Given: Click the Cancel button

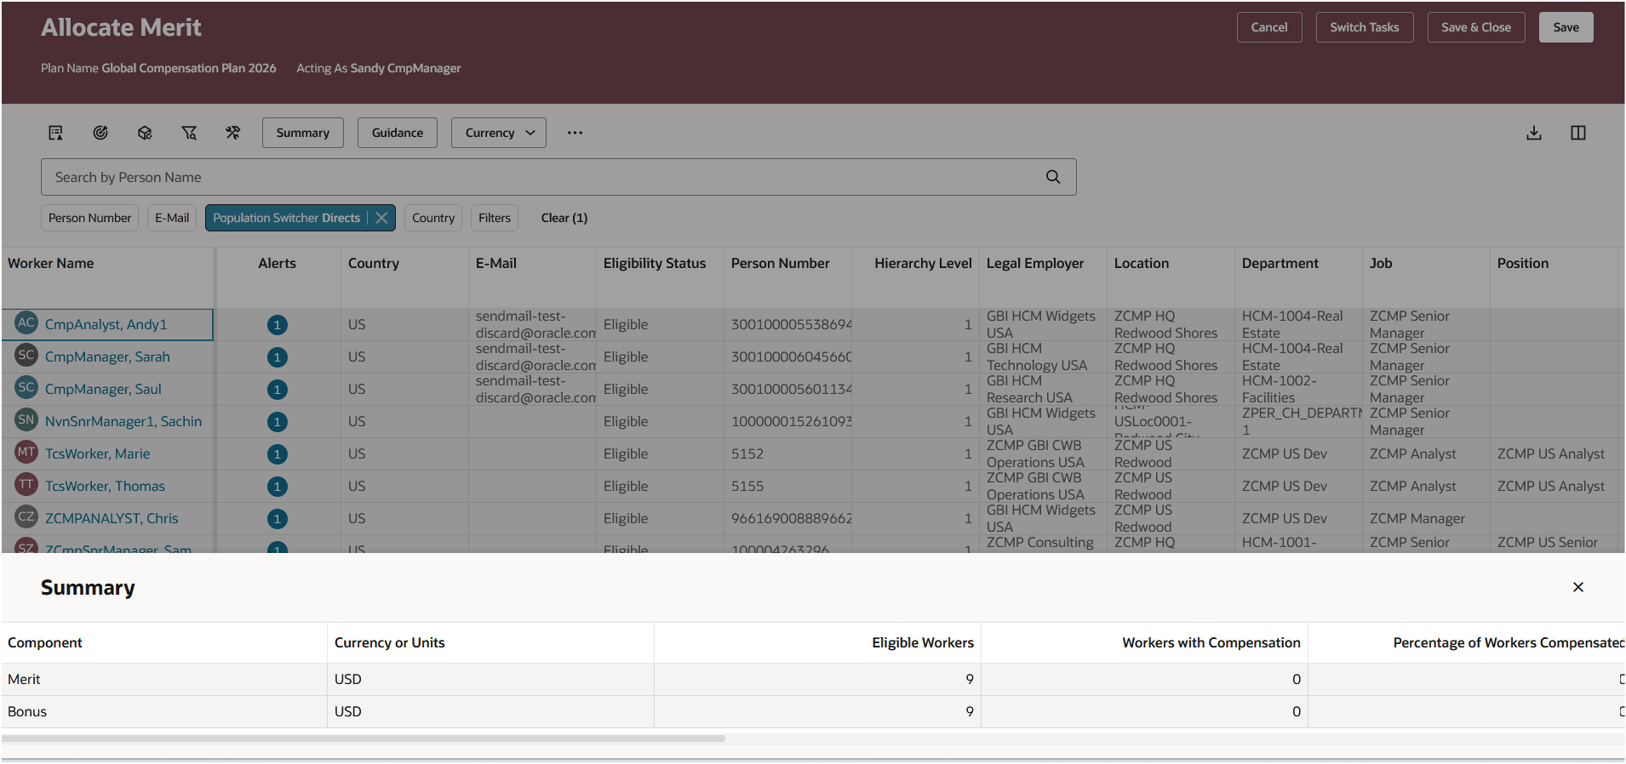Looking at the screenshot, I should click(1269, 27).
